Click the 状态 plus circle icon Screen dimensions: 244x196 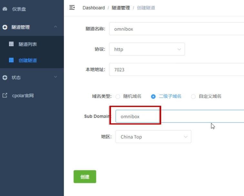(x=5, y=77)
